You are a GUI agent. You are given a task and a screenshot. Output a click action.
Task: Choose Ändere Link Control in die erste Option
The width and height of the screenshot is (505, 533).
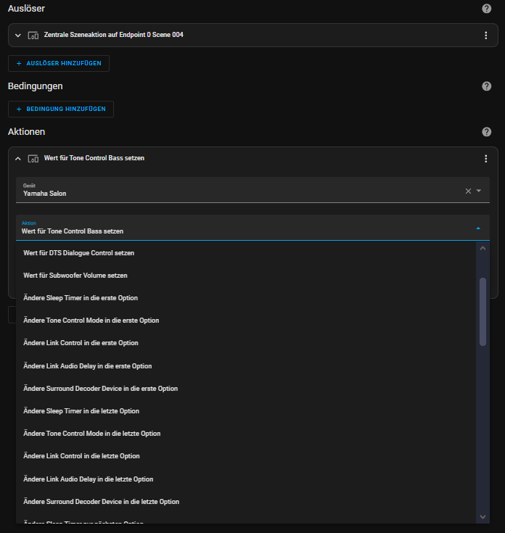coord(245,342)
